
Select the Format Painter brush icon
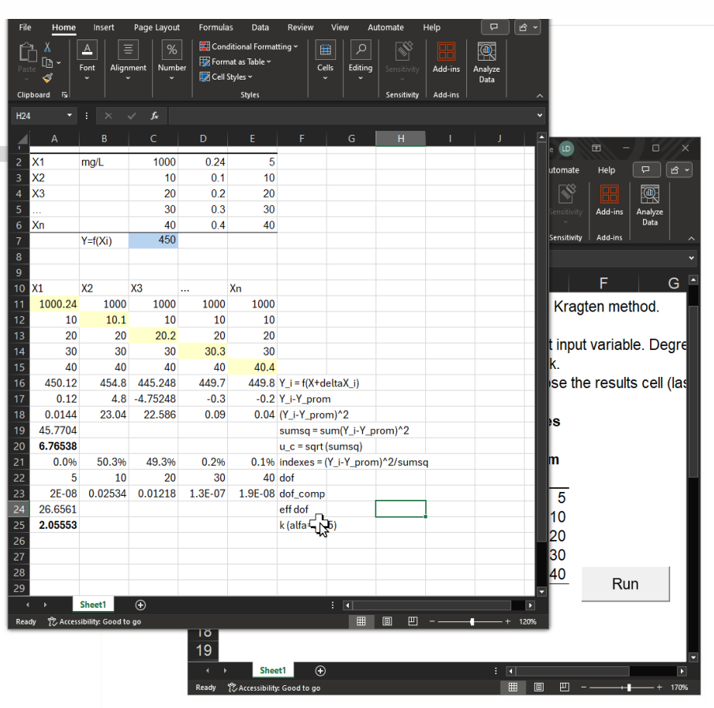point(47,78)
